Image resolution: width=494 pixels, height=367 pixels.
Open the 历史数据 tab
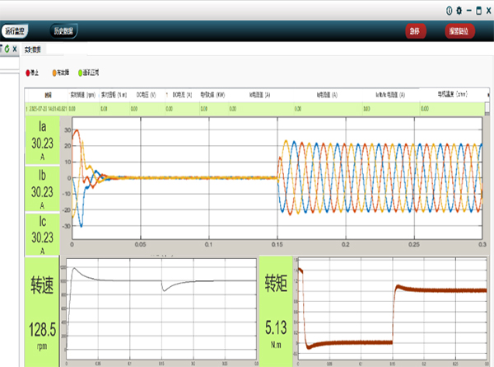click(x=63, y=31)
